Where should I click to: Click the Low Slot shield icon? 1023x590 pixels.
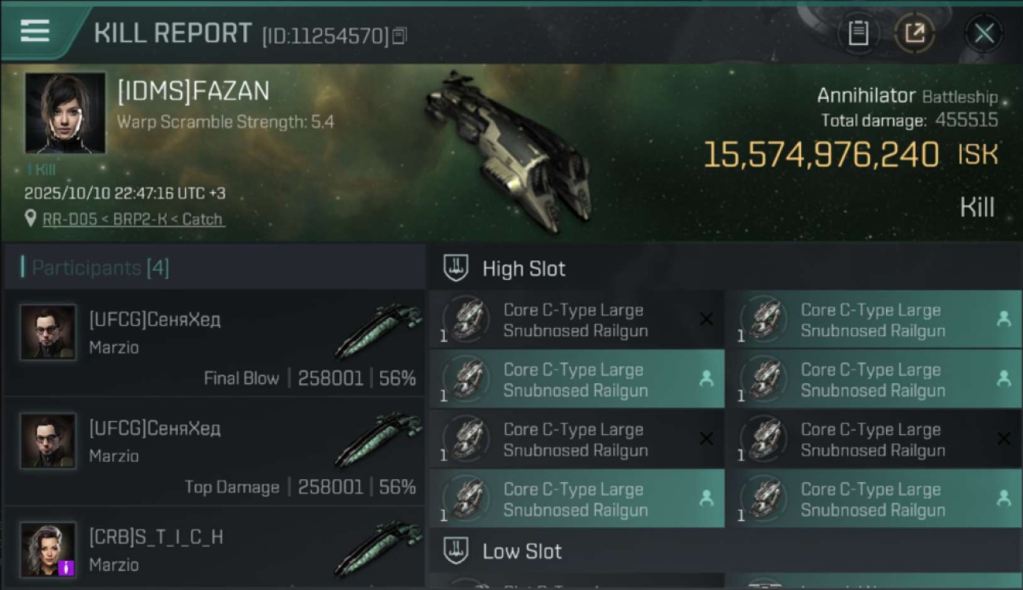456,551
